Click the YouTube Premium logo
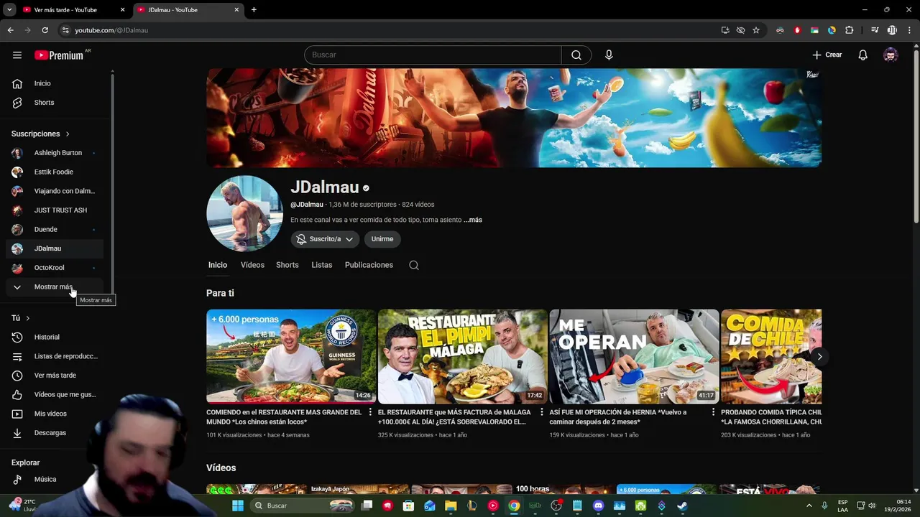Image resolution: width=920 pixels, height=517 pixels. pos(59,55)
